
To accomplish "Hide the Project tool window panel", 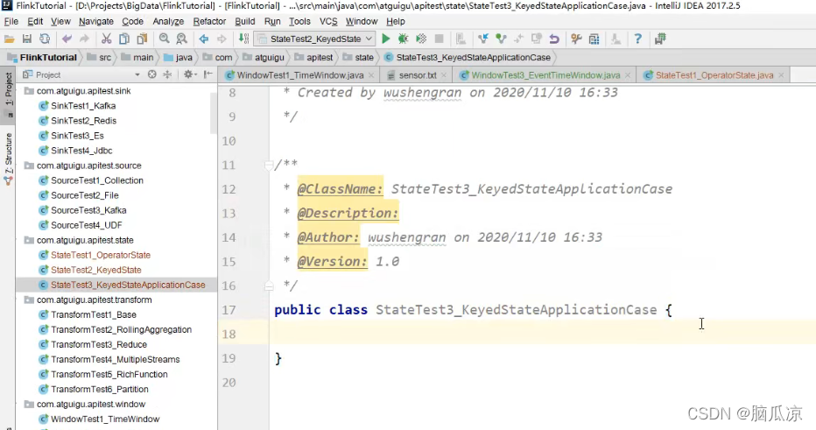I will point(208,74).
